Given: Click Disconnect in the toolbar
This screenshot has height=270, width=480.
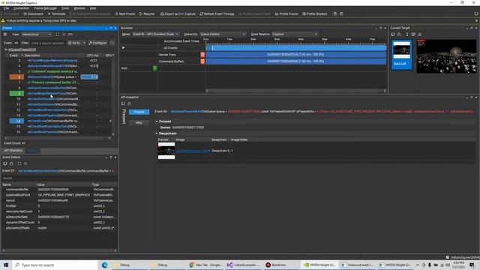Looking at the screenshot, I should [x=33, y=13].
